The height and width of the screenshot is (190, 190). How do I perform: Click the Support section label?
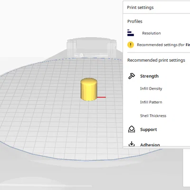click(x=149, y=130)
